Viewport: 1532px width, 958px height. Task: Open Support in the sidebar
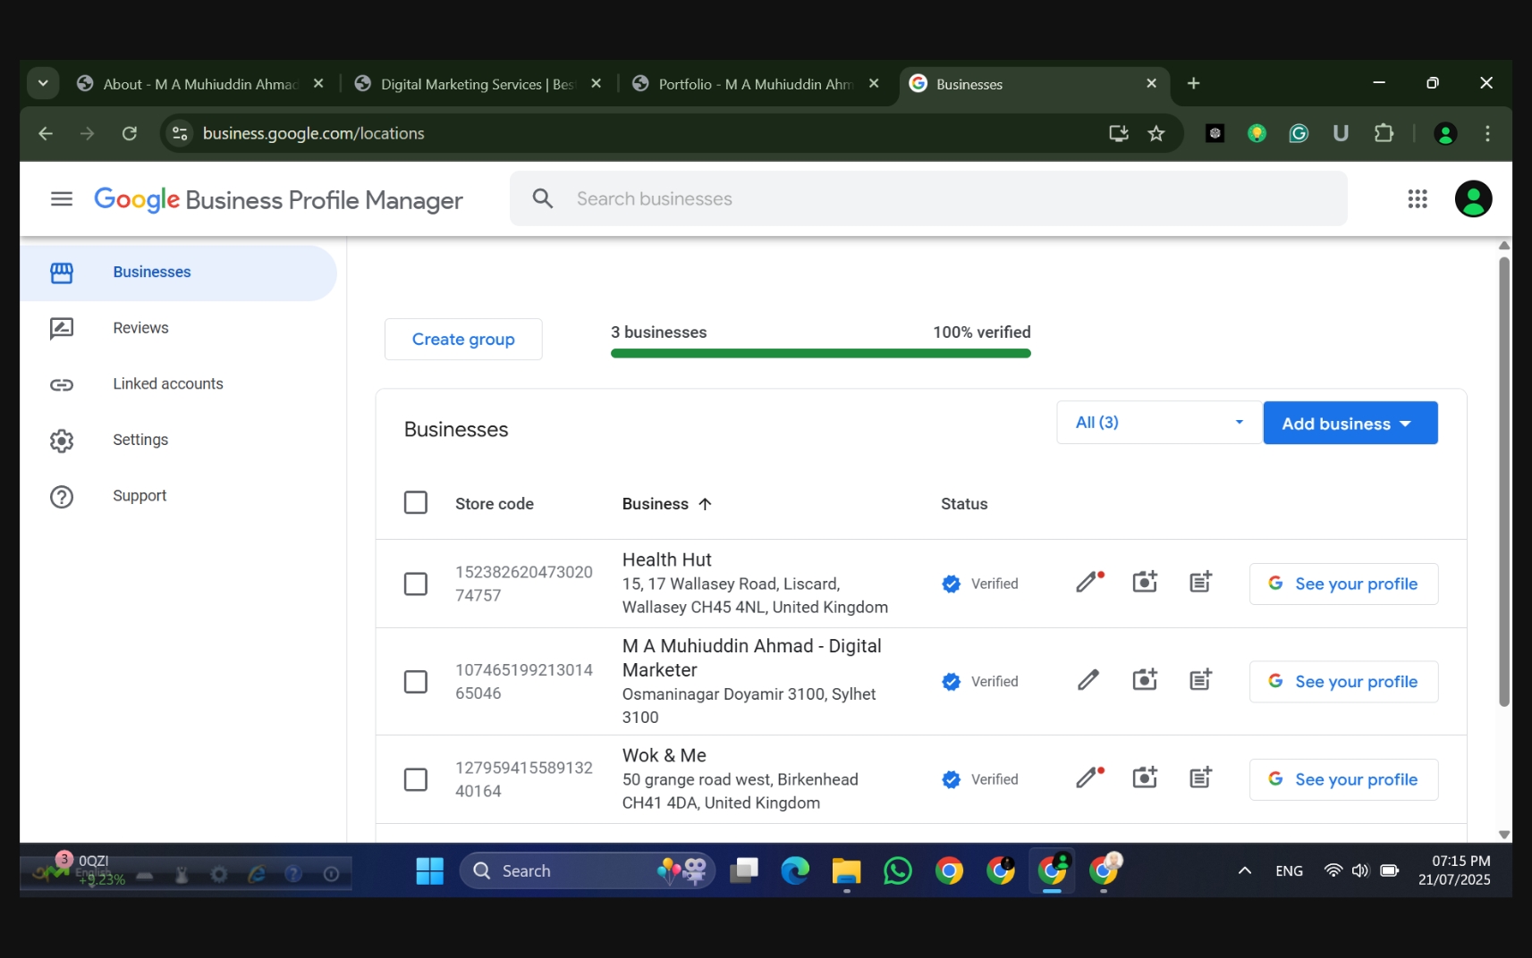[x=178, y=496]
